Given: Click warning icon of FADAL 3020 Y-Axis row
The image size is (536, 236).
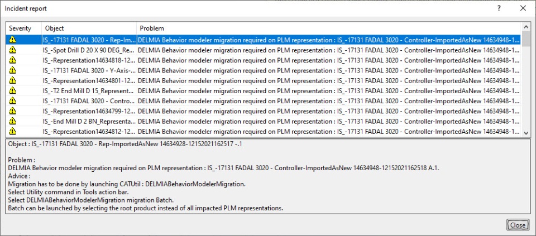Looking at the screenshot, I should 12,70.
